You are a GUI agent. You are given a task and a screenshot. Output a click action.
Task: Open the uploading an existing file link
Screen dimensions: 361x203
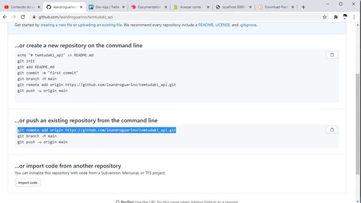(x=100, y=25)
